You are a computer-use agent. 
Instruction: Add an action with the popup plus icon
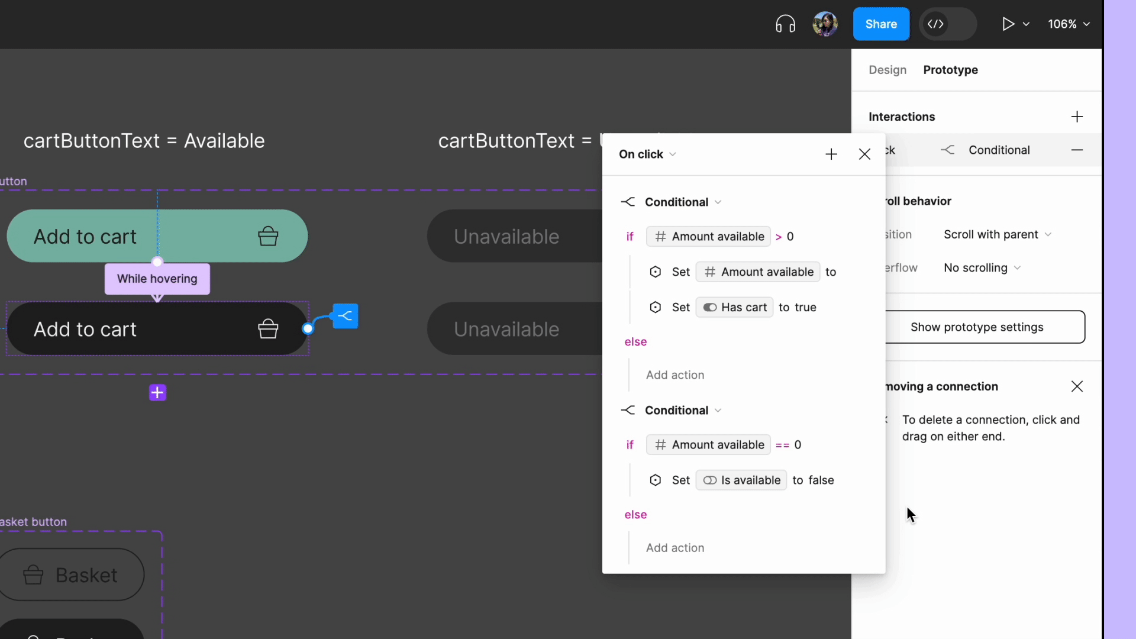click(x=831, y=154)
